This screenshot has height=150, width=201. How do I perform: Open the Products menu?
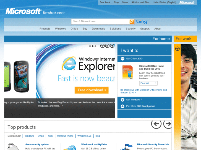[45, 29]
